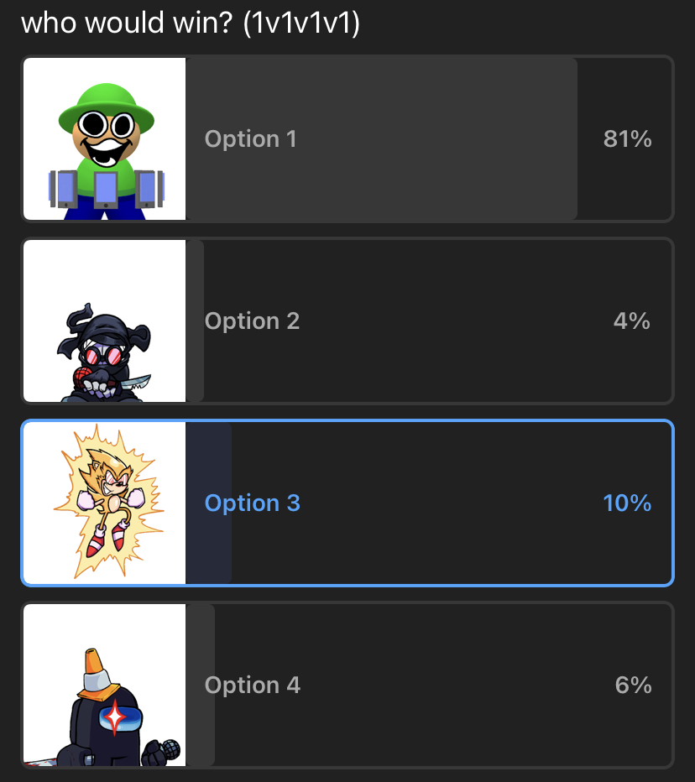Click the traffic cone on the crewmate's head
Viewport: 695px width, 782px height.
tap(97, 673)
